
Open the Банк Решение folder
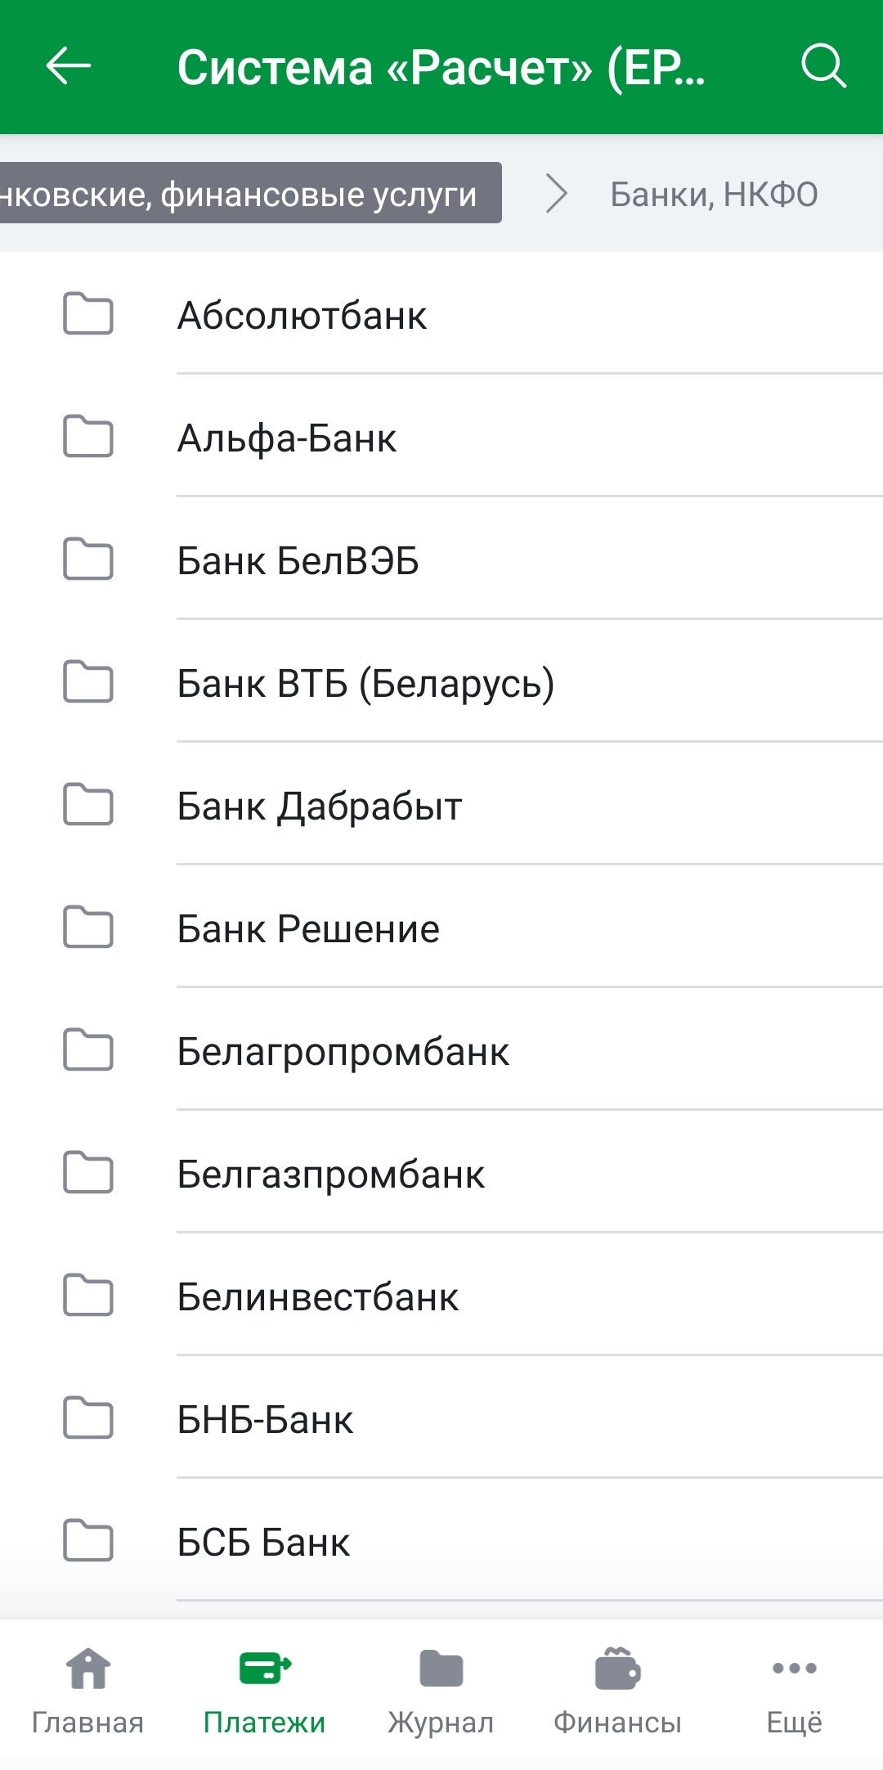308,928
